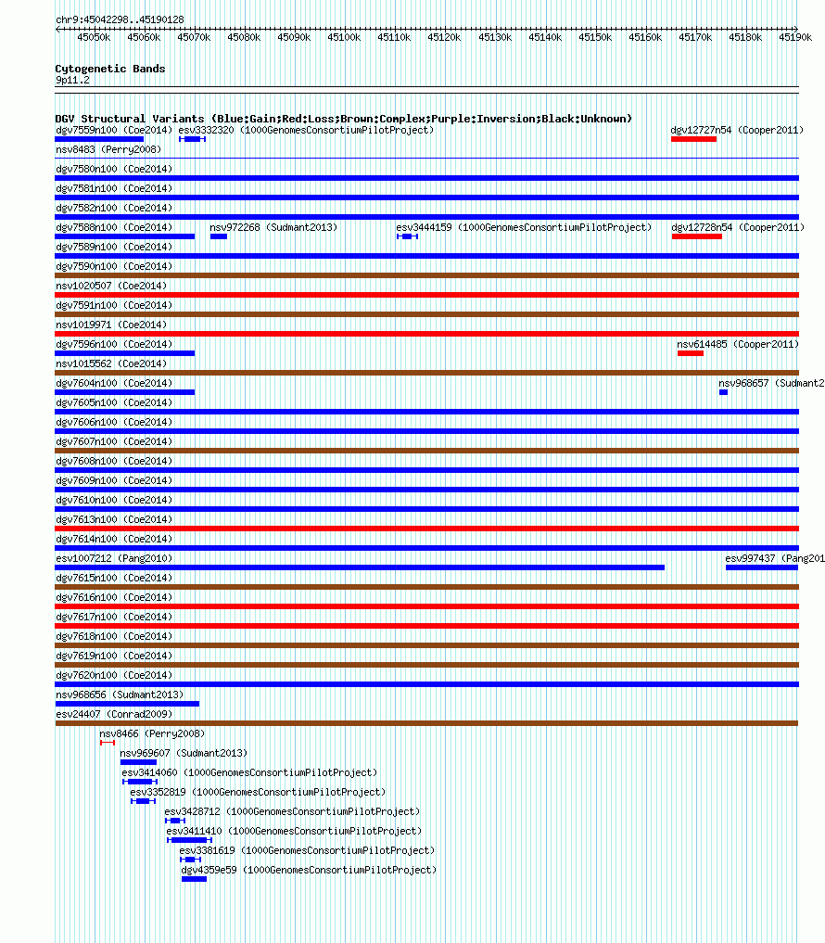
Task: Select the esv3332320 variant label
Action: click(x=306, y=130)
